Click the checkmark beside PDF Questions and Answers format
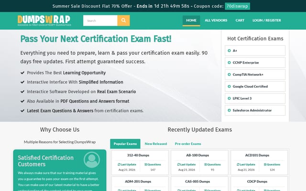 click(22, 101)
